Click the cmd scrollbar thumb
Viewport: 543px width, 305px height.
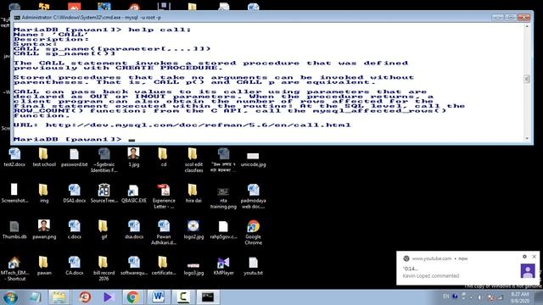click(527, 79)
